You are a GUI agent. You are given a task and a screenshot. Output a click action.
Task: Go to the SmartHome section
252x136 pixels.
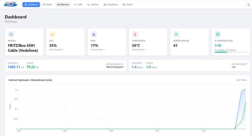[111, 4]
